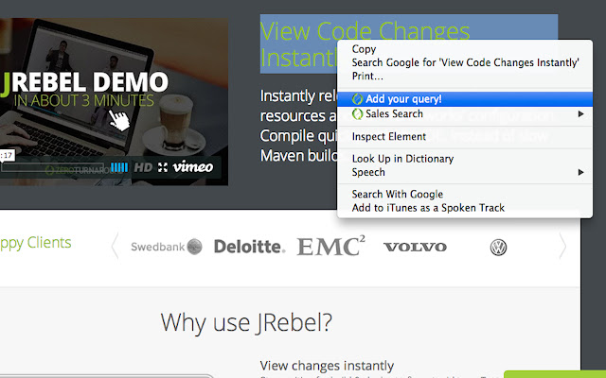Click 'Look Up in Dictionary' menu entry

point(402,159)
